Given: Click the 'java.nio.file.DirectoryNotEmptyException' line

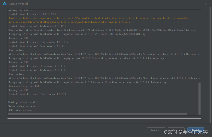Looking at the screenshot, I should click(69, 22).
